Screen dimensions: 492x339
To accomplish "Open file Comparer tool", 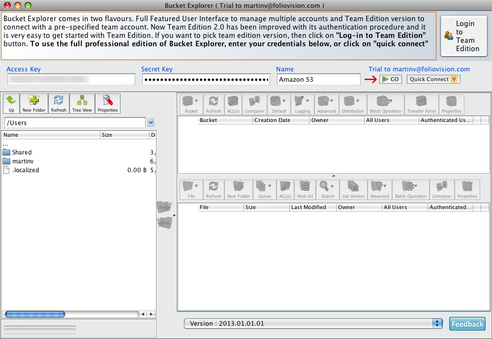I will (x=442, y=189).
